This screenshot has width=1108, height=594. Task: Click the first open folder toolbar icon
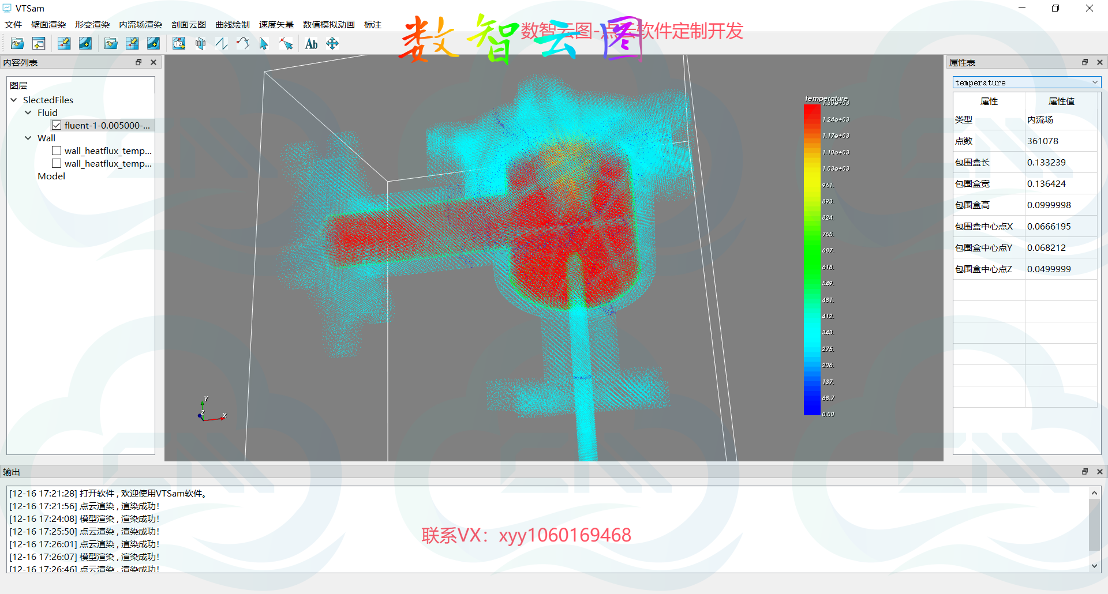pyautogui.click(x=17, y=43)
